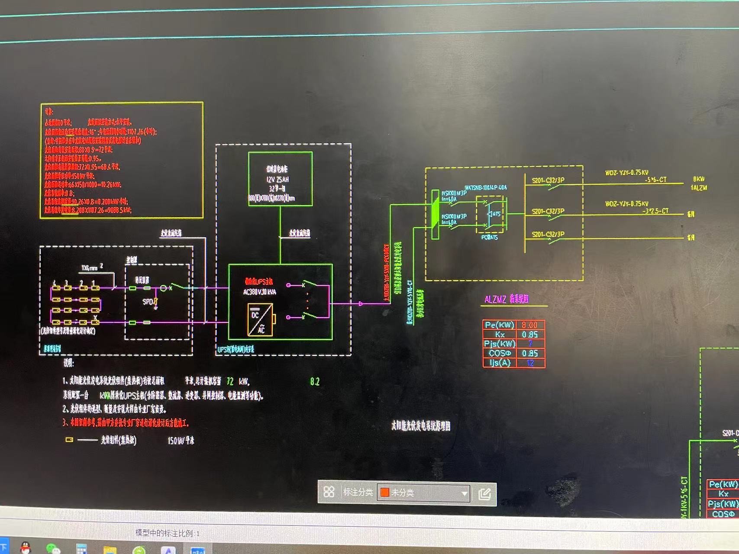Screen dimensions: 739x554
Task: Open WeChat from the taskbar
Action: tap(53, 549)
